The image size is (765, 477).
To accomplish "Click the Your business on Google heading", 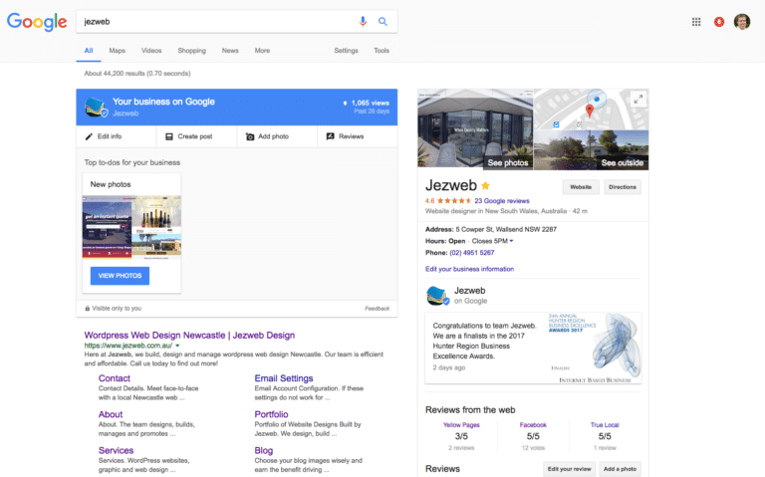I will point(163,102).
